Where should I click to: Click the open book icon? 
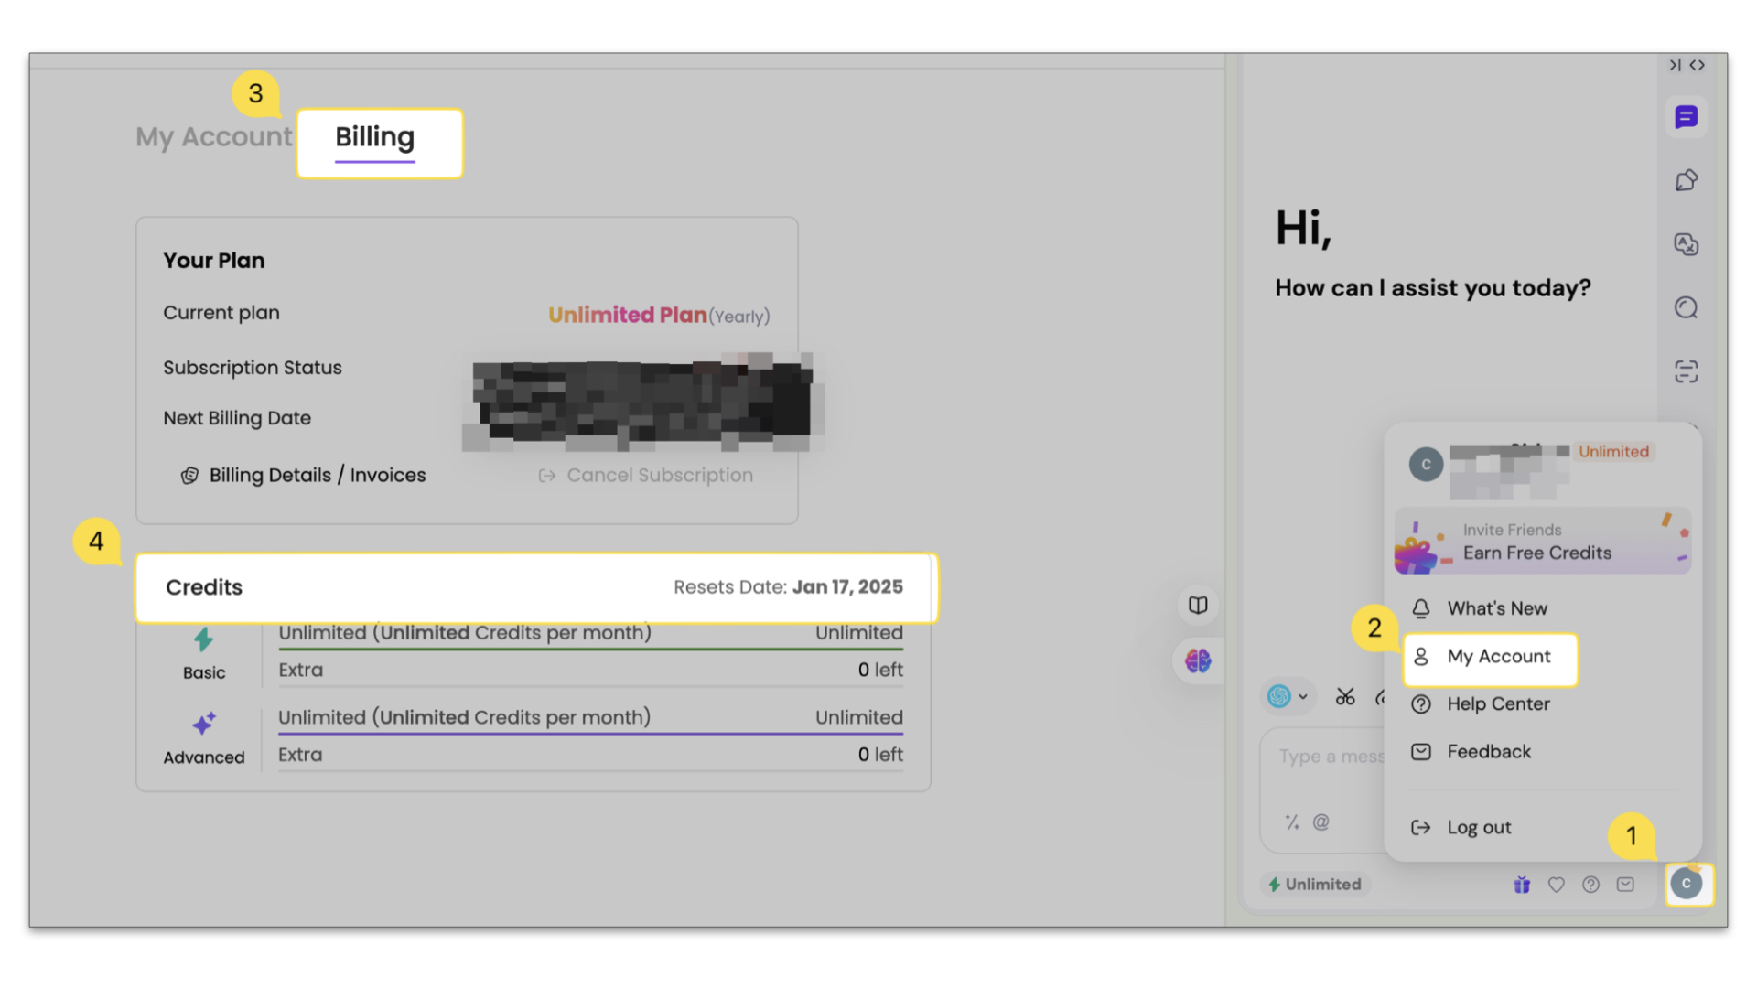tap(1198, 605)
